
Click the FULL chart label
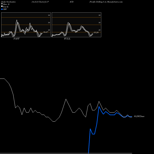point(67,39)
